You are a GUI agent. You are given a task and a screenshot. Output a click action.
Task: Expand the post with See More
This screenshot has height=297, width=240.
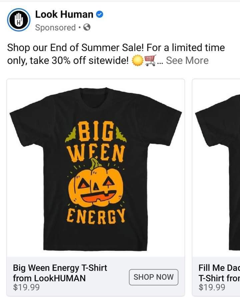coord(187,61)
